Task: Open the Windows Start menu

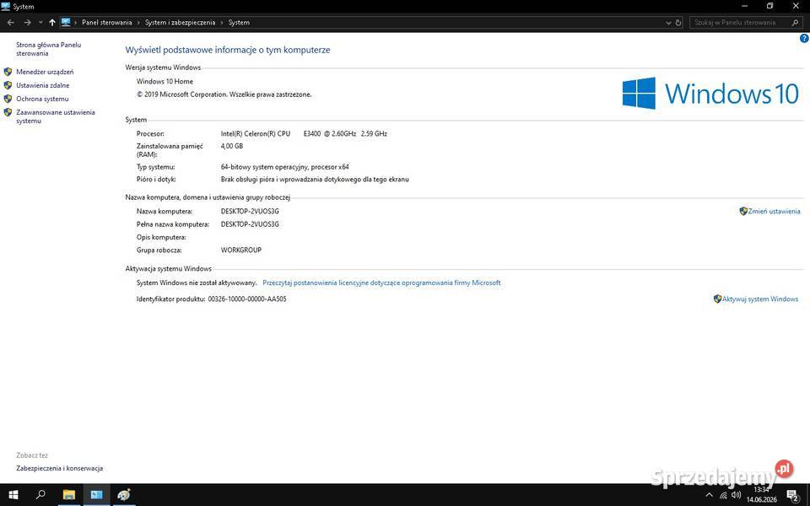Action: (x=13, y=495)
